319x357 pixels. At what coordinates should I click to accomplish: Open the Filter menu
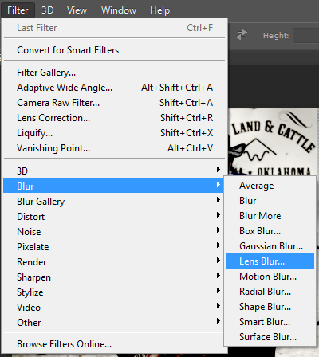[x=18, y=10]
